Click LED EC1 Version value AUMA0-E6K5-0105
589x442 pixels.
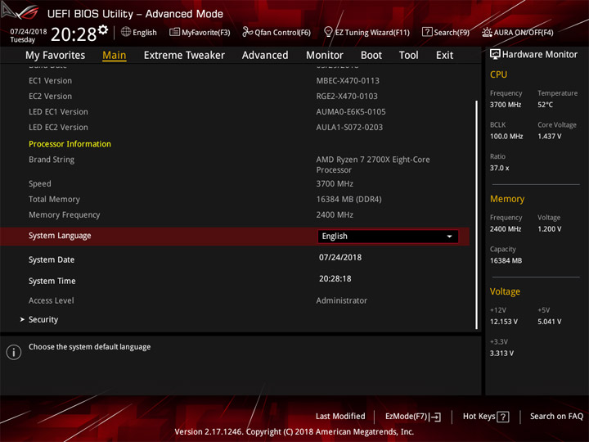[x=350, y=112]
